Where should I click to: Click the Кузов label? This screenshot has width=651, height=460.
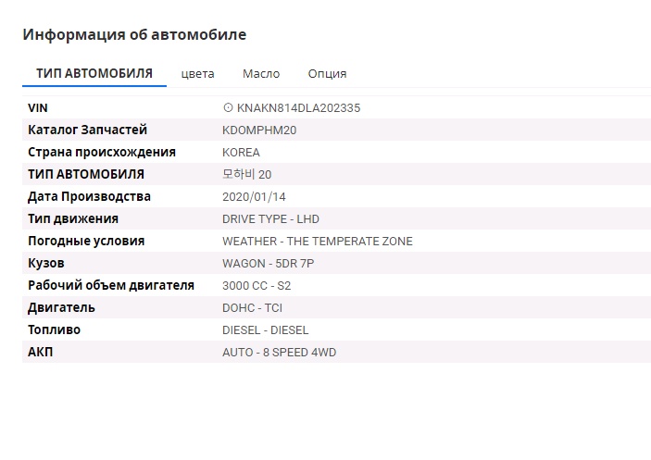pos(46,264)
